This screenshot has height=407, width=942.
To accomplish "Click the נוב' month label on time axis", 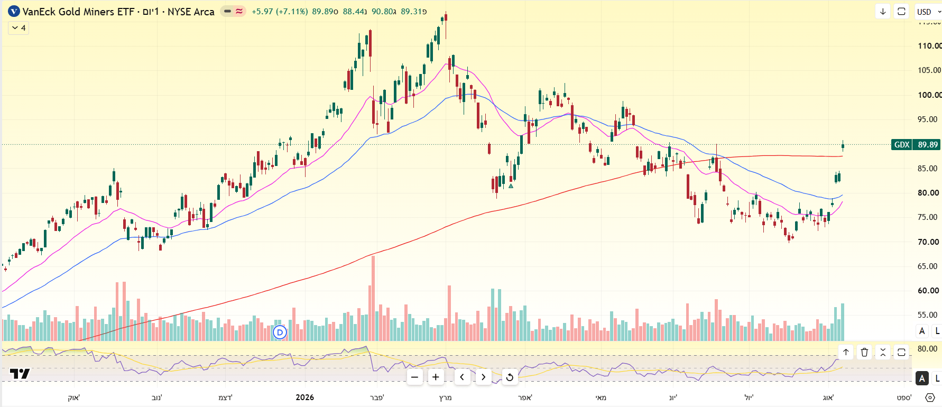I will pos(157,397).
